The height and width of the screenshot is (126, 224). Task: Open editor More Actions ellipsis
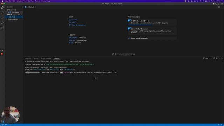[x=222, y=7]
